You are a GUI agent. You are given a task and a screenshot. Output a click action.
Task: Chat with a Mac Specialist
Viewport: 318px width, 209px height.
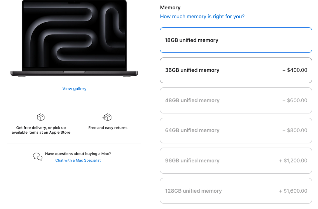point(78,160)
